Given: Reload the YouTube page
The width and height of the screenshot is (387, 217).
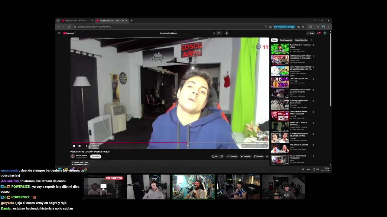Looking at the screenshot, I should tap(69, 27).
